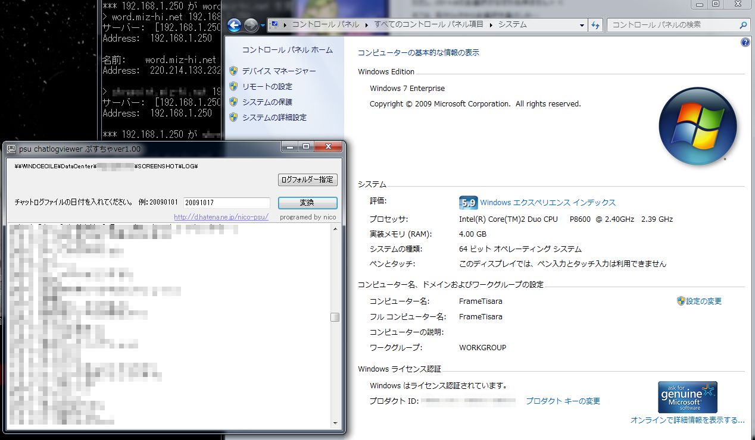The height and width of the screenshot is (440, 755).
Task: Click the 64 ビット オペレーティング システム text
Action: [520, 249]
